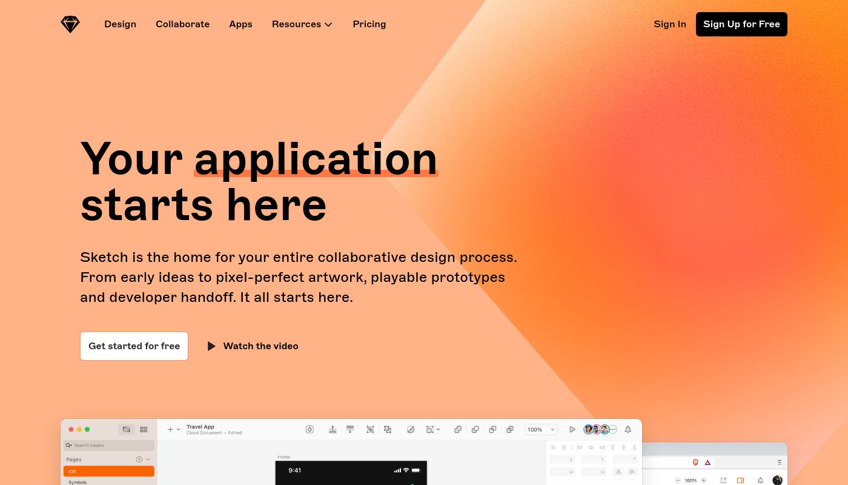
Task: Click Get started for free button
Action: point(134,346)
